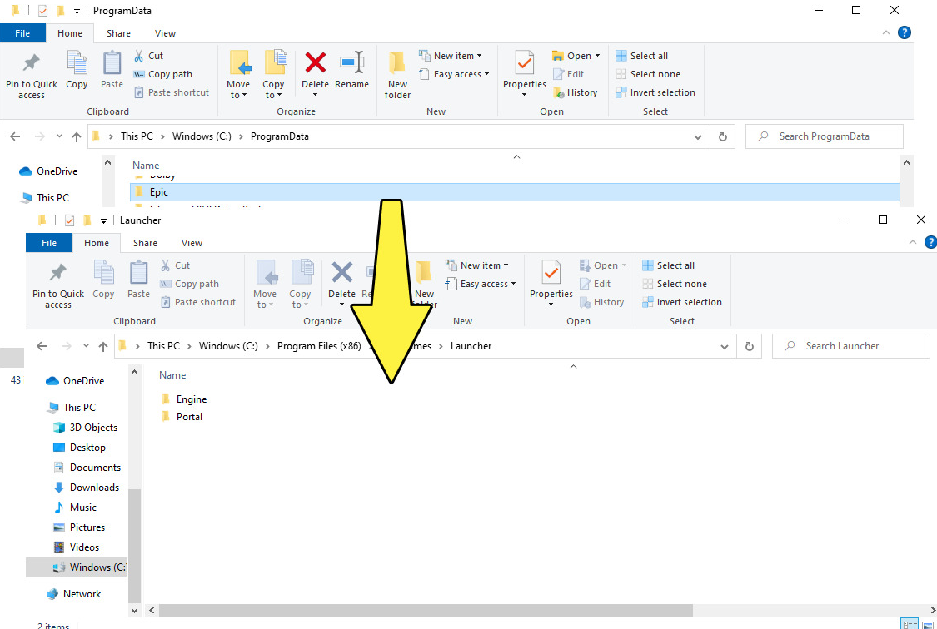The image size is (937, 629).
Task: Click Invert selection in Launcher window
Action: (682, 302)
